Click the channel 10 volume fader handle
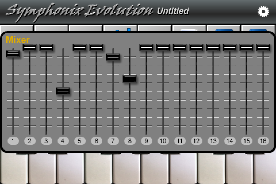 pos(163,47)
